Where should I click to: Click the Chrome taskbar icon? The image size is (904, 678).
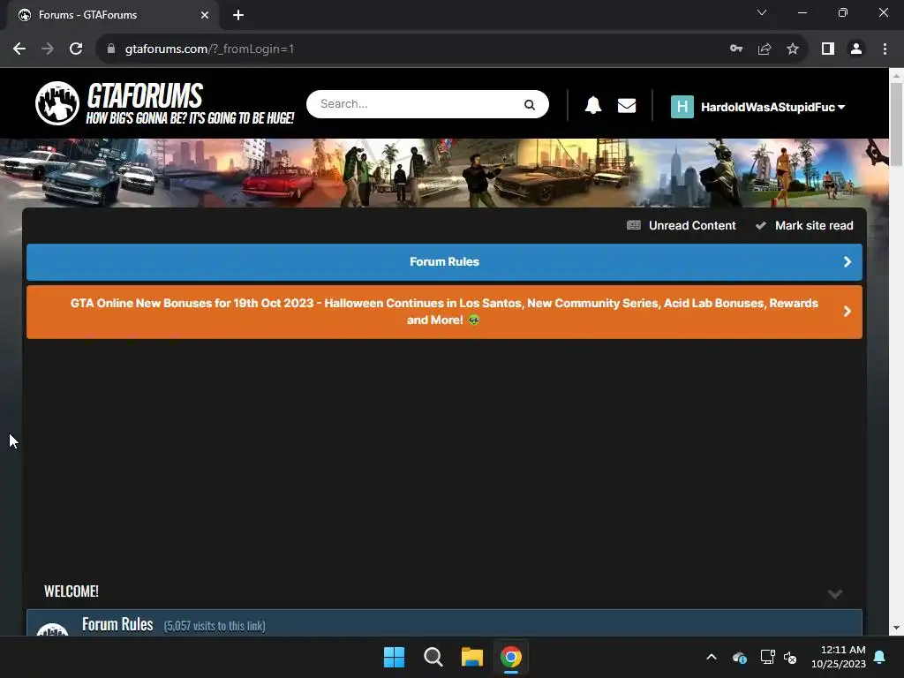pos(511,657)
